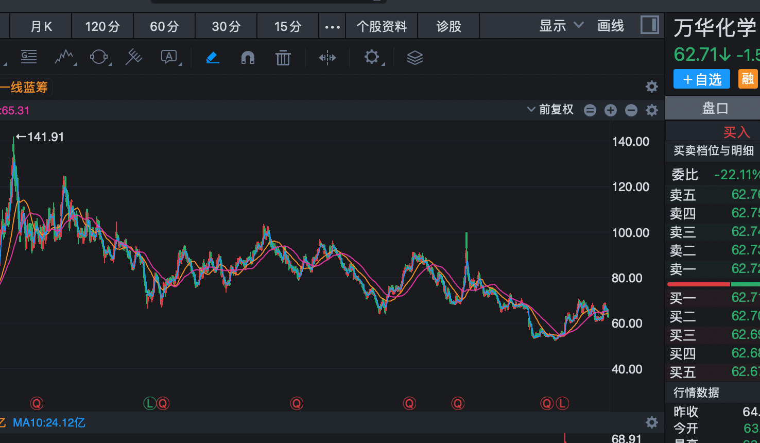Screen dimensions: 760x443
Task: Select the trend line wave tool
Action: [x=64, y=57]
